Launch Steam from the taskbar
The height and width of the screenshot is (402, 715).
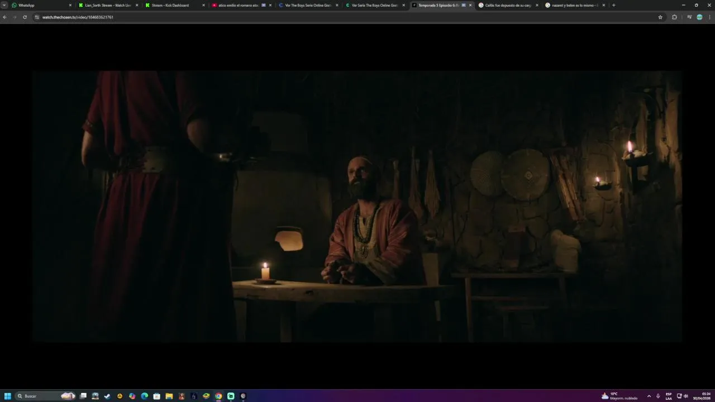point(107,396)
